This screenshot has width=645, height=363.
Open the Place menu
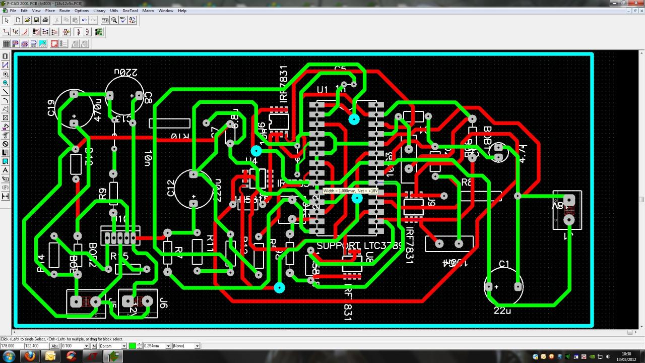[50, 11]
